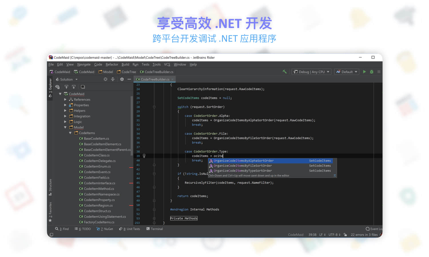The image size is (429, 257).
Task: Hide the Solution panel with minus icon
Action: [x=129, y=79]
